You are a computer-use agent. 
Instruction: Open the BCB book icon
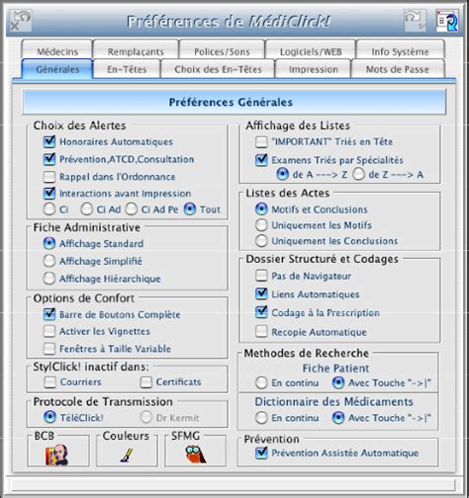tap(56, 456)
